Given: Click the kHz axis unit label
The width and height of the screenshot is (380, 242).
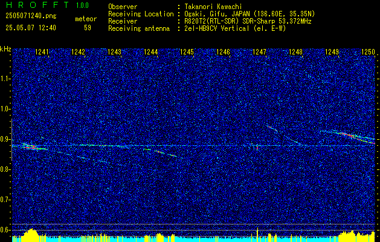Looking at the screenshot, I should [5, 50].
